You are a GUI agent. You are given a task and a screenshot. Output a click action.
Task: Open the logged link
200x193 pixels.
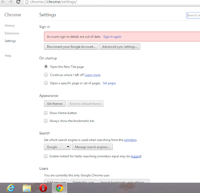(x=136, y=156)
